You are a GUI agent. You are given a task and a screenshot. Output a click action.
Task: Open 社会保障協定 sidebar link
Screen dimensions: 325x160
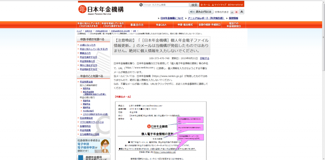click(86, 118)
